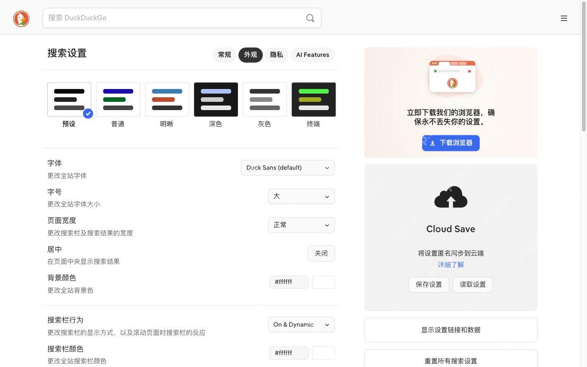Switch to the 常规 tab

tap(225, 55)
